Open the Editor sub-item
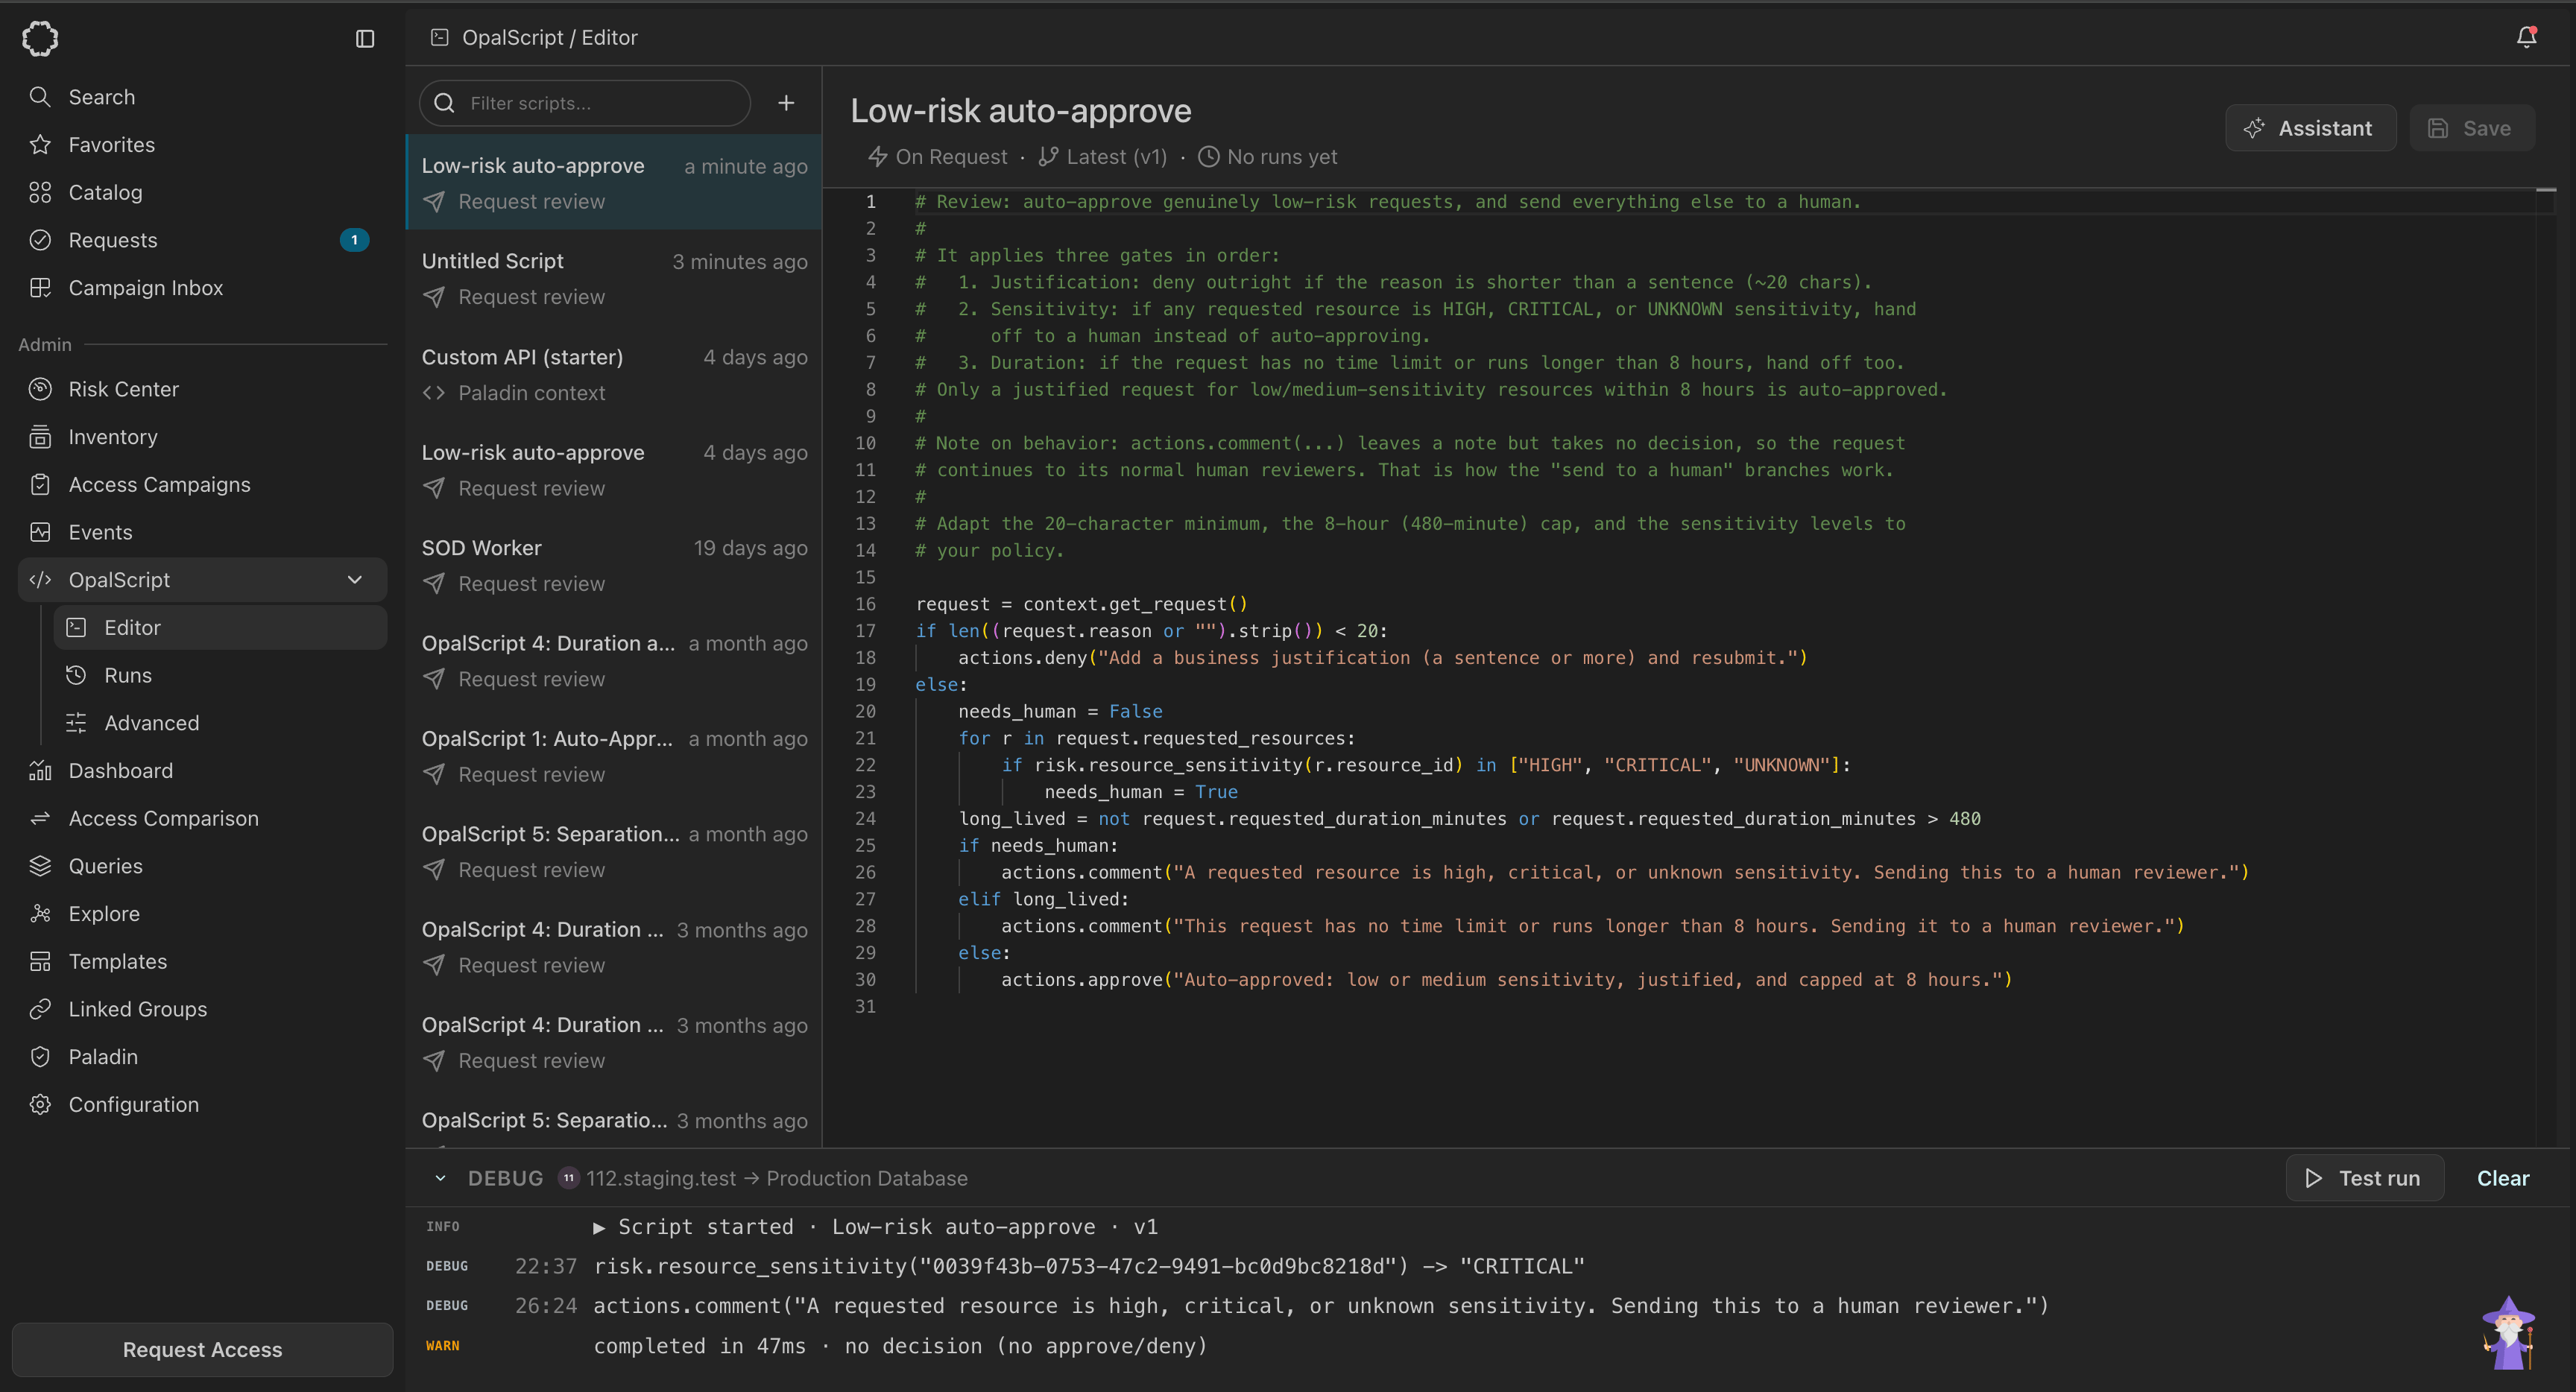The height and width of the screenshot is (1392, 2576). click(220, 628)
